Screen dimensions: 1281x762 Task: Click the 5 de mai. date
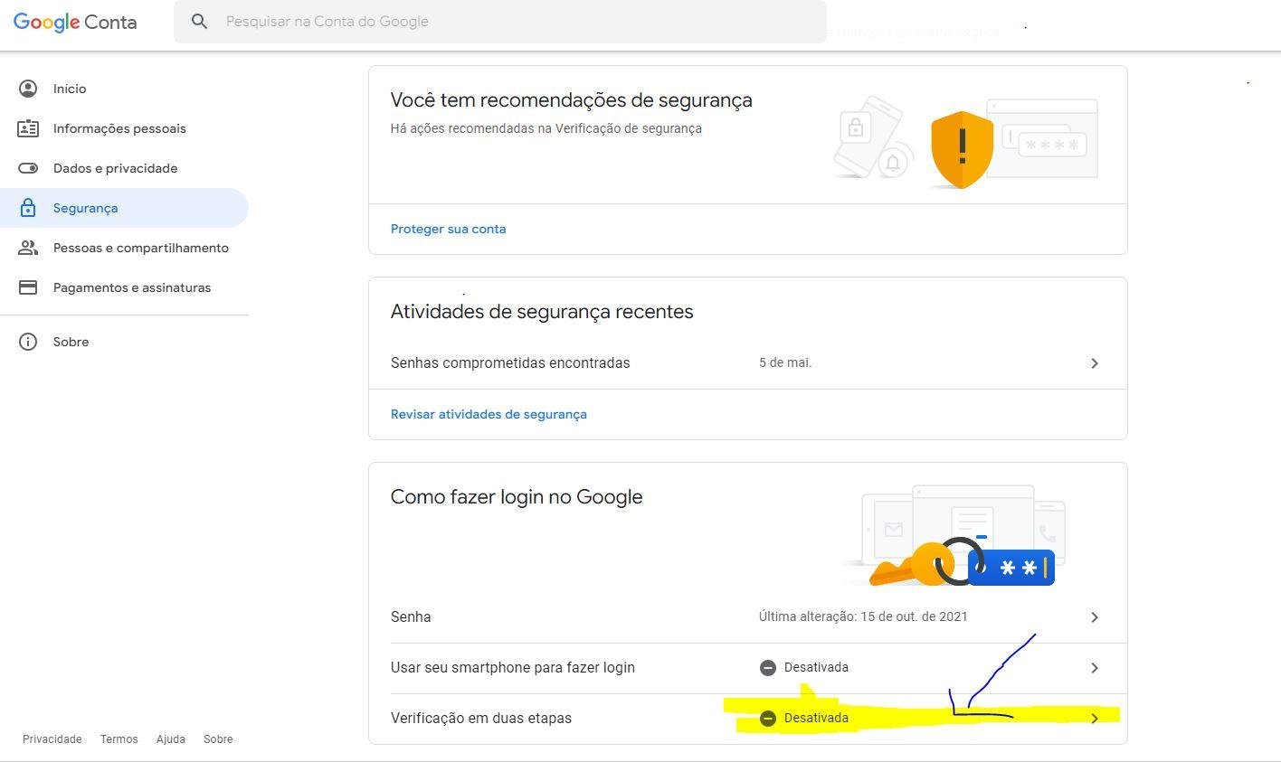point(785,363)
